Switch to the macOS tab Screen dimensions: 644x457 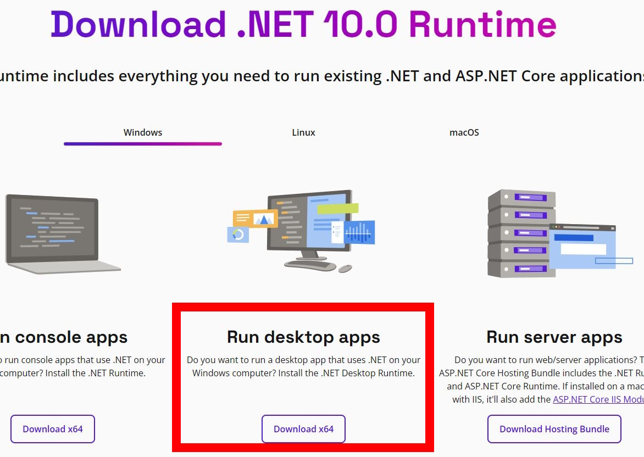(x=464, y=132)
